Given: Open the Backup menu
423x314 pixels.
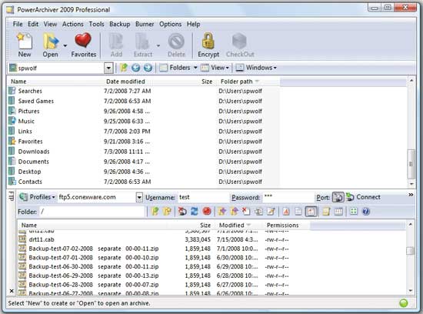Looking at the screenshot, I should coord(120,24).
